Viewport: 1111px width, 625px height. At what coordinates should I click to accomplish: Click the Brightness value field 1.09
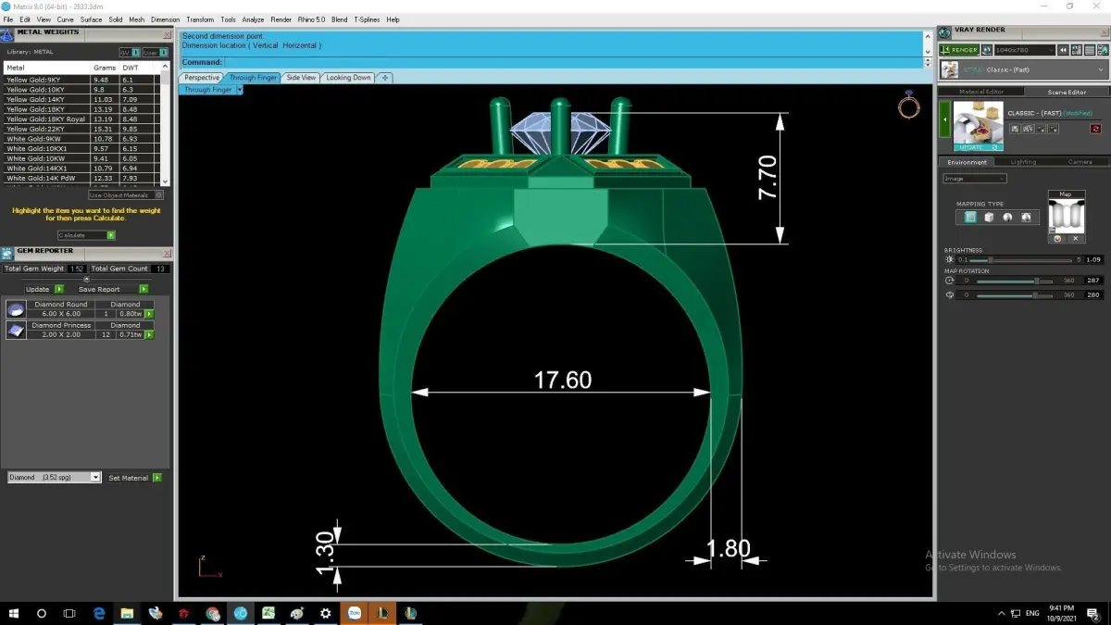tap(1093, 260)
